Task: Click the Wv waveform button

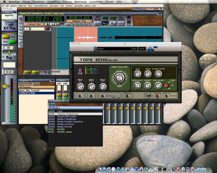Action: (105, 23)
